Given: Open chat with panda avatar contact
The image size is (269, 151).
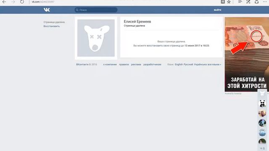Looking at the screenshot, I should pos(262,104).
